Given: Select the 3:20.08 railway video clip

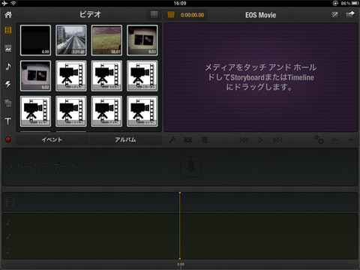Looking at the screenshot, I should coord(71,40).
